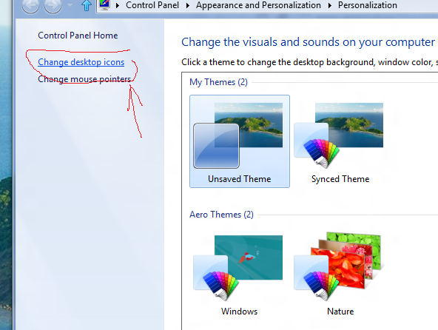Expand arrow before Personalization breadcrumb
The width and height of the screenshot is (438, 330).
pyautogui.click(x=330, y=5)
